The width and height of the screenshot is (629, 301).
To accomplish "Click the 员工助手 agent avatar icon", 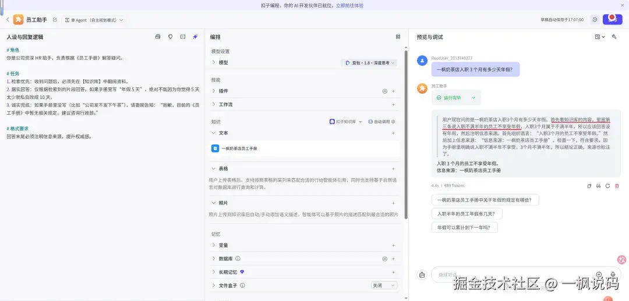I will [19, 20].
